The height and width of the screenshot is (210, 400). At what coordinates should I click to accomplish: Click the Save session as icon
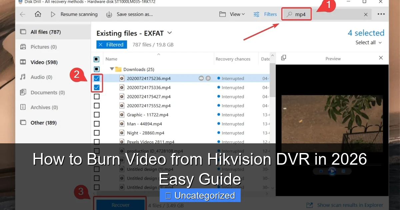point(109,14)
